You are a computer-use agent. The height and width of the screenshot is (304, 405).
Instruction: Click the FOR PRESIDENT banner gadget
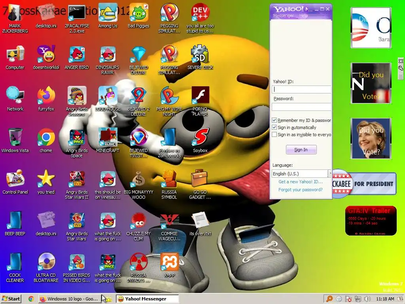click(x=364, y=184)
